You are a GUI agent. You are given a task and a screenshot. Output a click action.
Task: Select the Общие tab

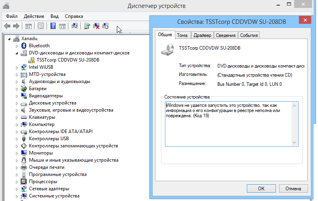click(x=165, y=35)
